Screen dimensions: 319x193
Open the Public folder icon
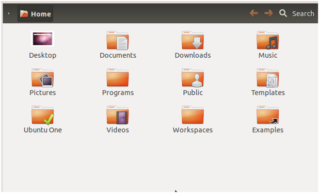click(x=192, y=78)
